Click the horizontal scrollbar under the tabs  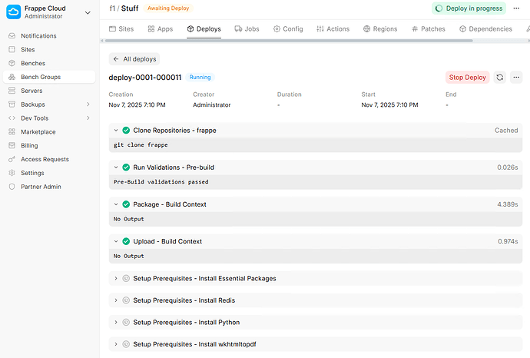[307, 41]
